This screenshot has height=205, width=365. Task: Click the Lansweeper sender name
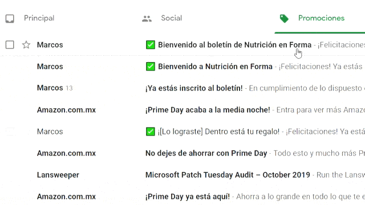click(58, 175)
